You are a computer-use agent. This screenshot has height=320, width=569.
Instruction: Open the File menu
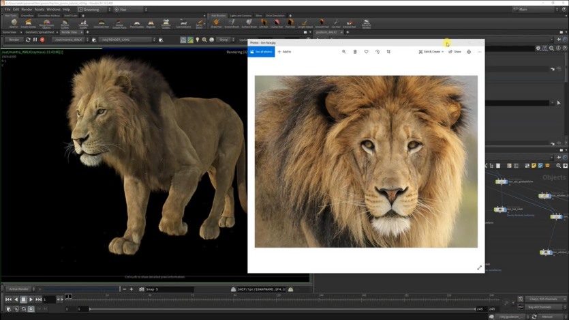click(x=7, y=10)
